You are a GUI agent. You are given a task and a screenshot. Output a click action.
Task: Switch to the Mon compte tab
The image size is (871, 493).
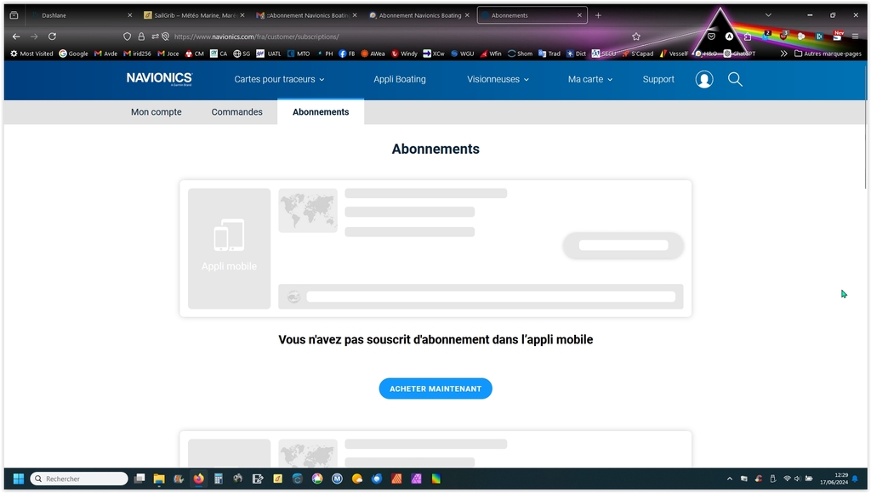click(157, 112)
